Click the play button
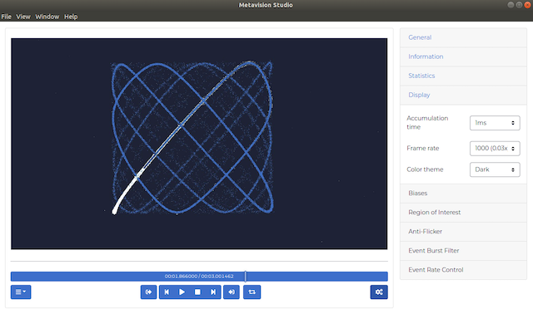The image size is (533, 314). [182, 292]
